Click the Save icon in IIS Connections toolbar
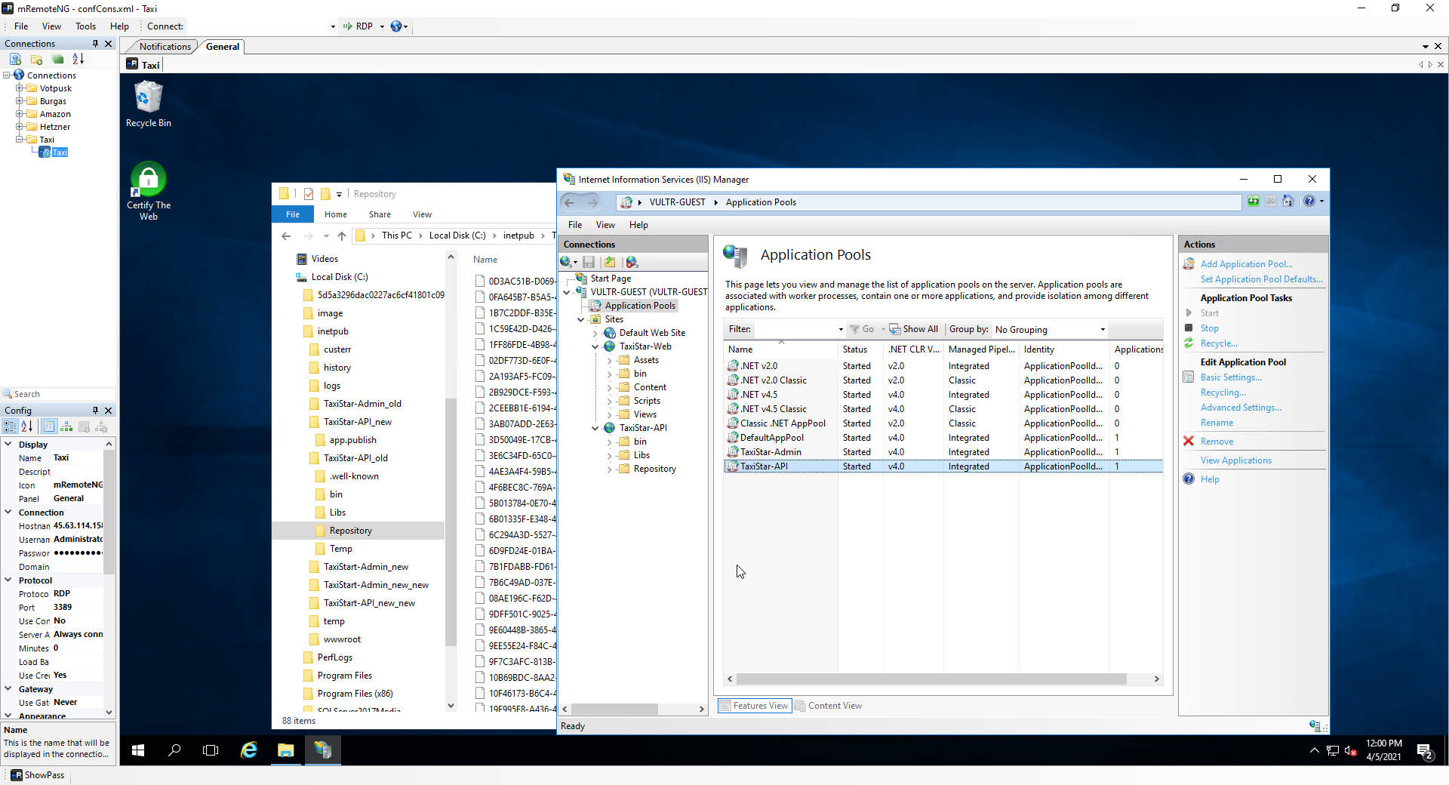The width and height of the screenshot is (1449, 785). (x=589, y=262)
